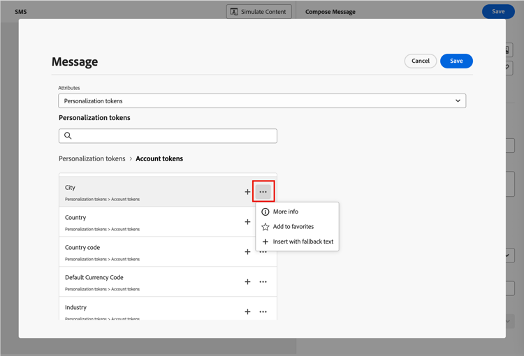Click the Cancel button in Message dialog
The height and width of the screenshot is (356, 524).
(421, 61)
